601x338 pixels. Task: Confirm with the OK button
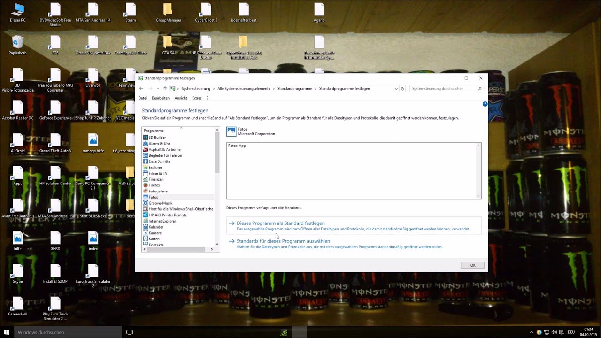pos(473,265)
